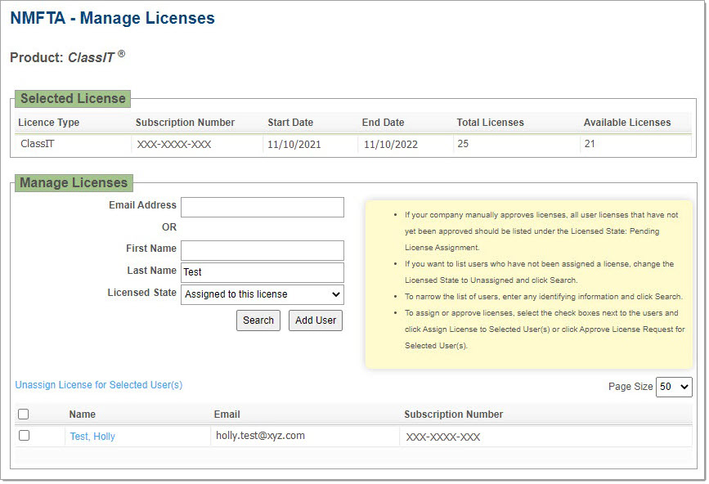Click the Name column header

click(x=83, y=415)
